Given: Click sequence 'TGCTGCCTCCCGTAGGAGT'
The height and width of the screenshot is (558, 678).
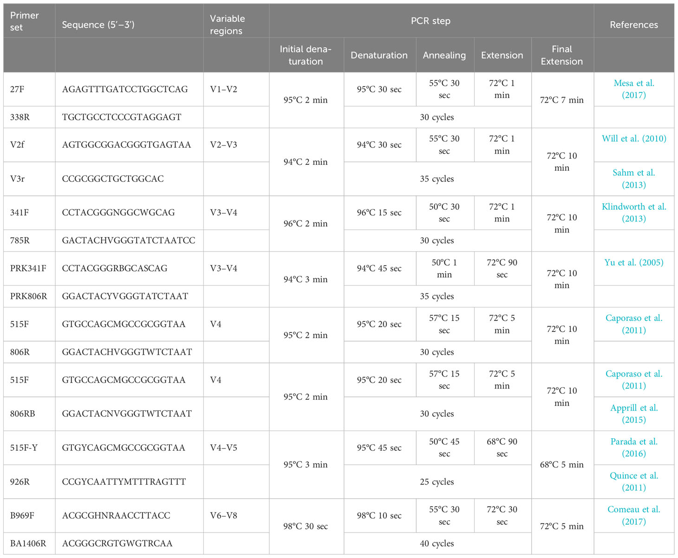Looking at the screenshot, I should 122,117.
